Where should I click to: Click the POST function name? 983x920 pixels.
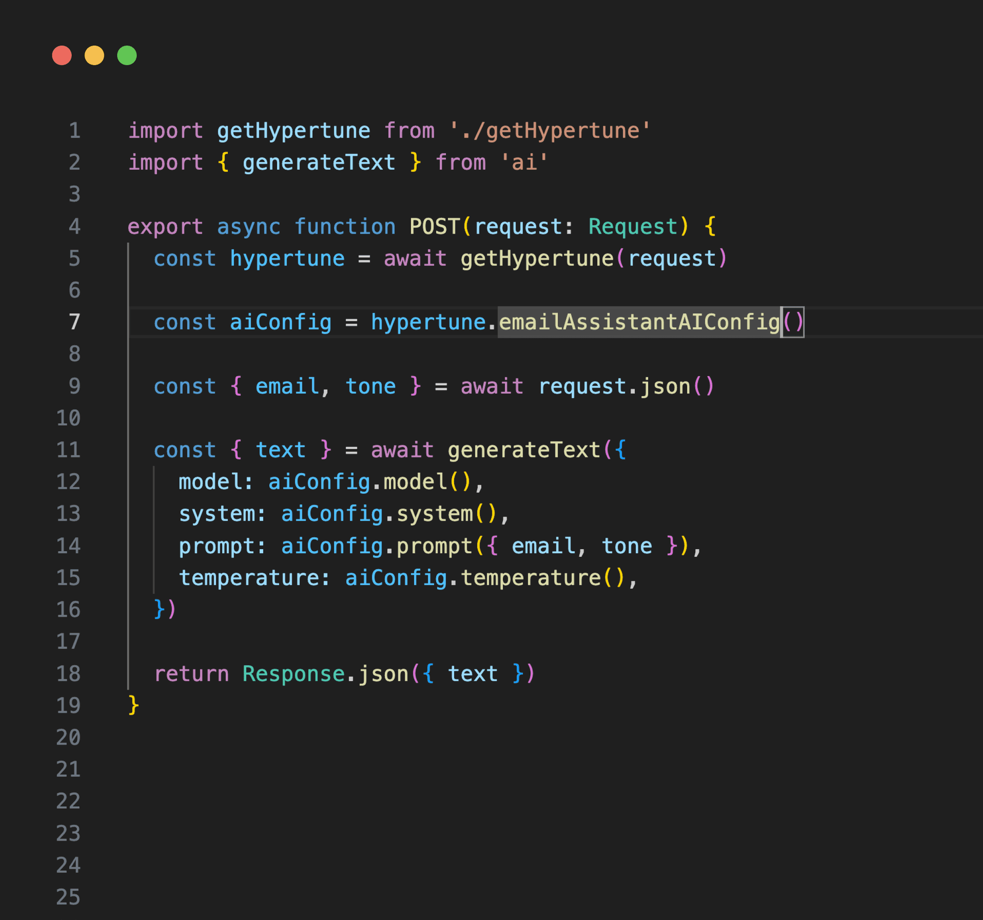point(435,226)
